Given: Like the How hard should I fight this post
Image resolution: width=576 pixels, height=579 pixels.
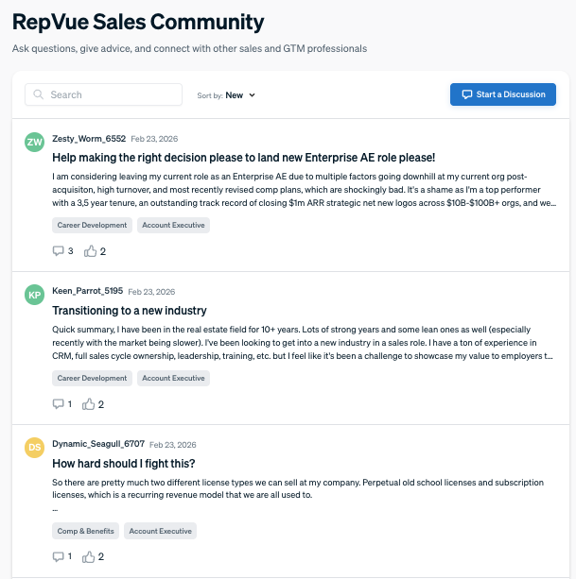Looking at the screenshot, I should 88,556.
